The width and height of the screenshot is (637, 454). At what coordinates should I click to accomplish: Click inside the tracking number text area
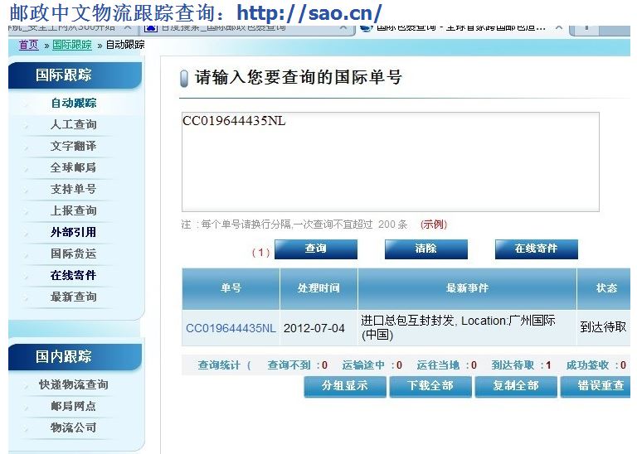point(390,162)
